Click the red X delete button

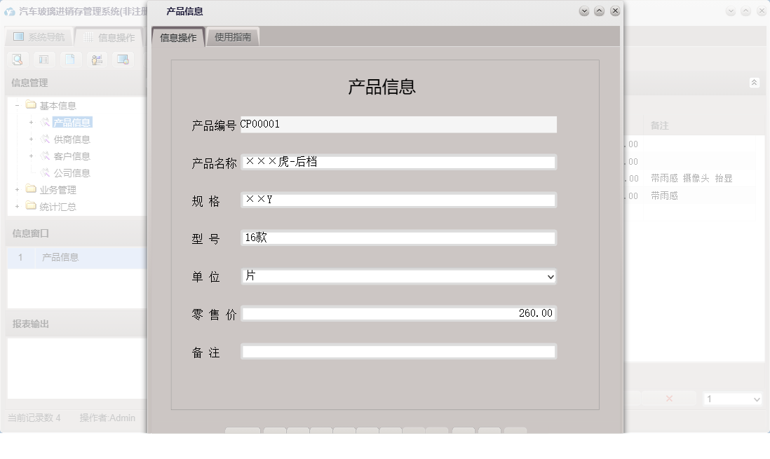click(x=669, y=398)
